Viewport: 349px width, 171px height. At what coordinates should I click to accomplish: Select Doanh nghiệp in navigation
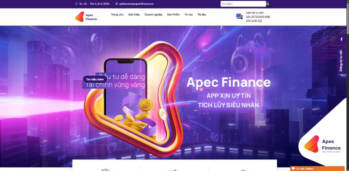[153, 15]
